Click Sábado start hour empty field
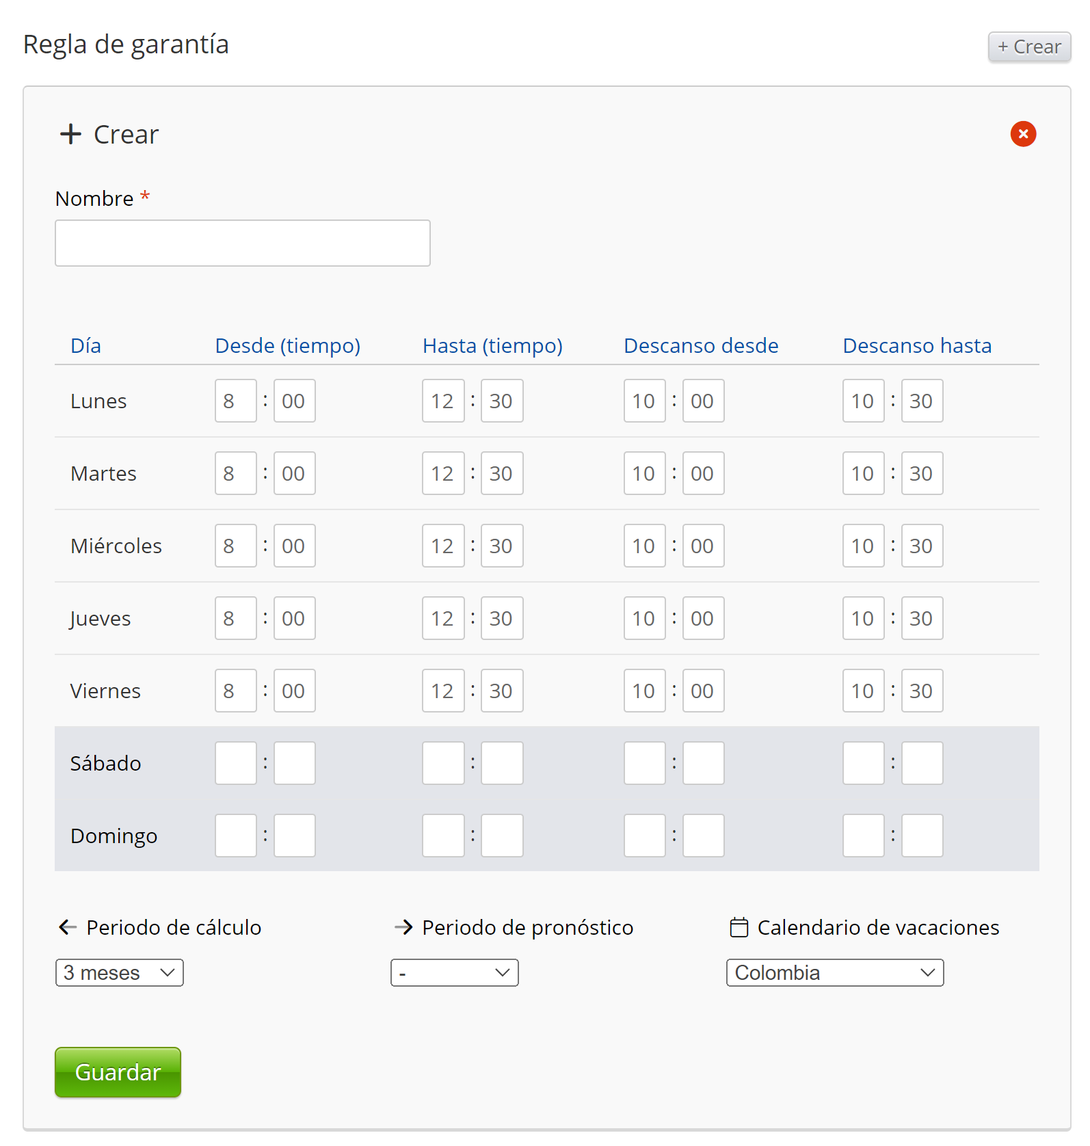 [x=235, y=763]
